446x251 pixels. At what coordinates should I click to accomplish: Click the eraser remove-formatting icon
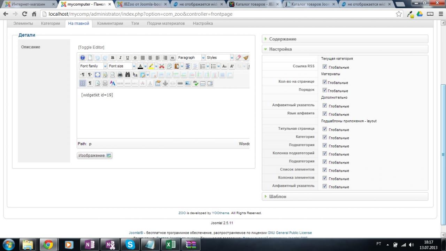238,58
